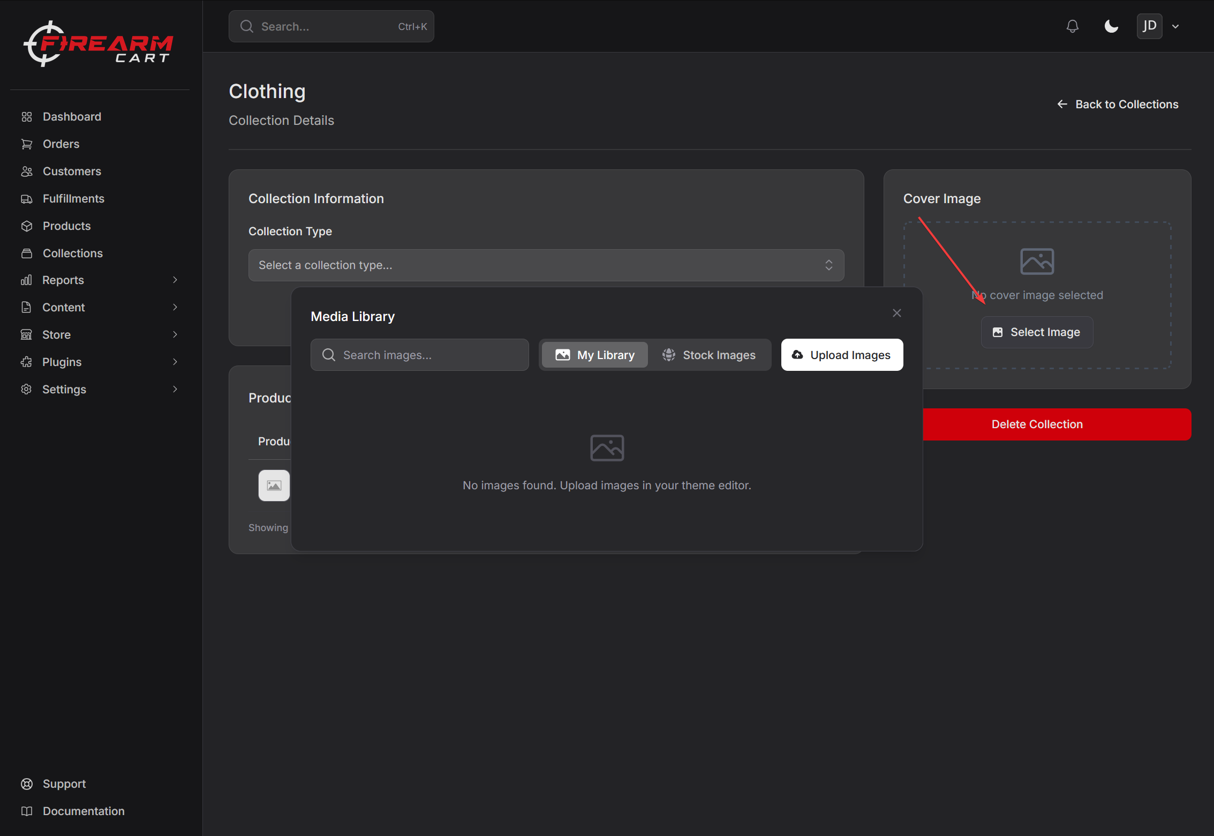
Task: Focus the Search images field
Action: point(420,355)
